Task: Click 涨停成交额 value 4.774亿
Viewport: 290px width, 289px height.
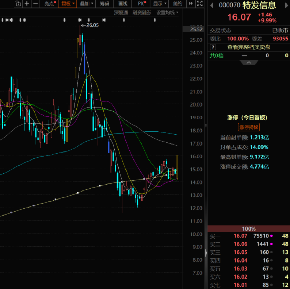Action: (259, 167)
